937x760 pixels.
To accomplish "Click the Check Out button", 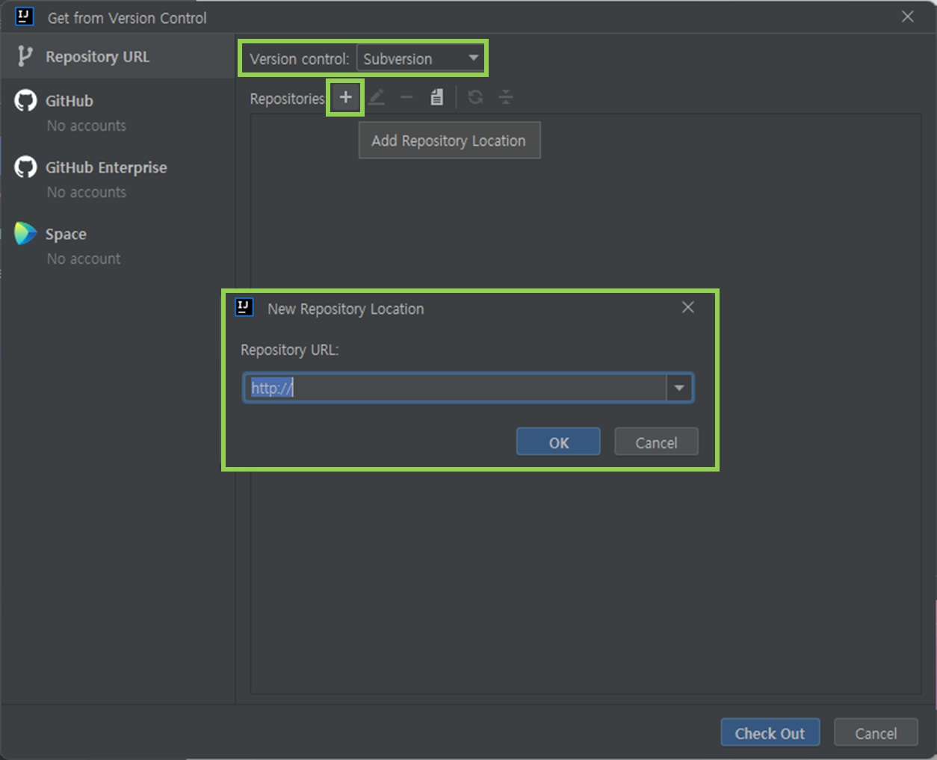I will pyautogui.click(x=770, y=732).
